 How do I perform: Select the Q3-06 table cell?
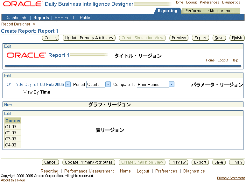coord(13,139)
